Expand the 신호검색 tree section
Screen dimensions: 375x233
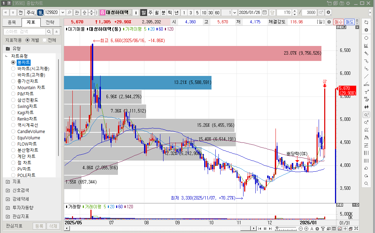coord(8,191)
